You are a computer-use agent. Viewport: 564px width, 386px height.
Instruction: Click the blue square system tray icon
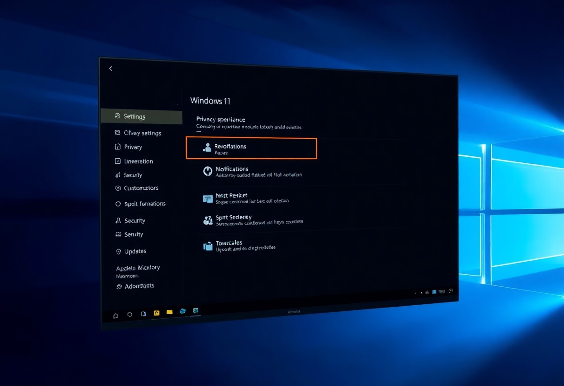click(434, 292)
